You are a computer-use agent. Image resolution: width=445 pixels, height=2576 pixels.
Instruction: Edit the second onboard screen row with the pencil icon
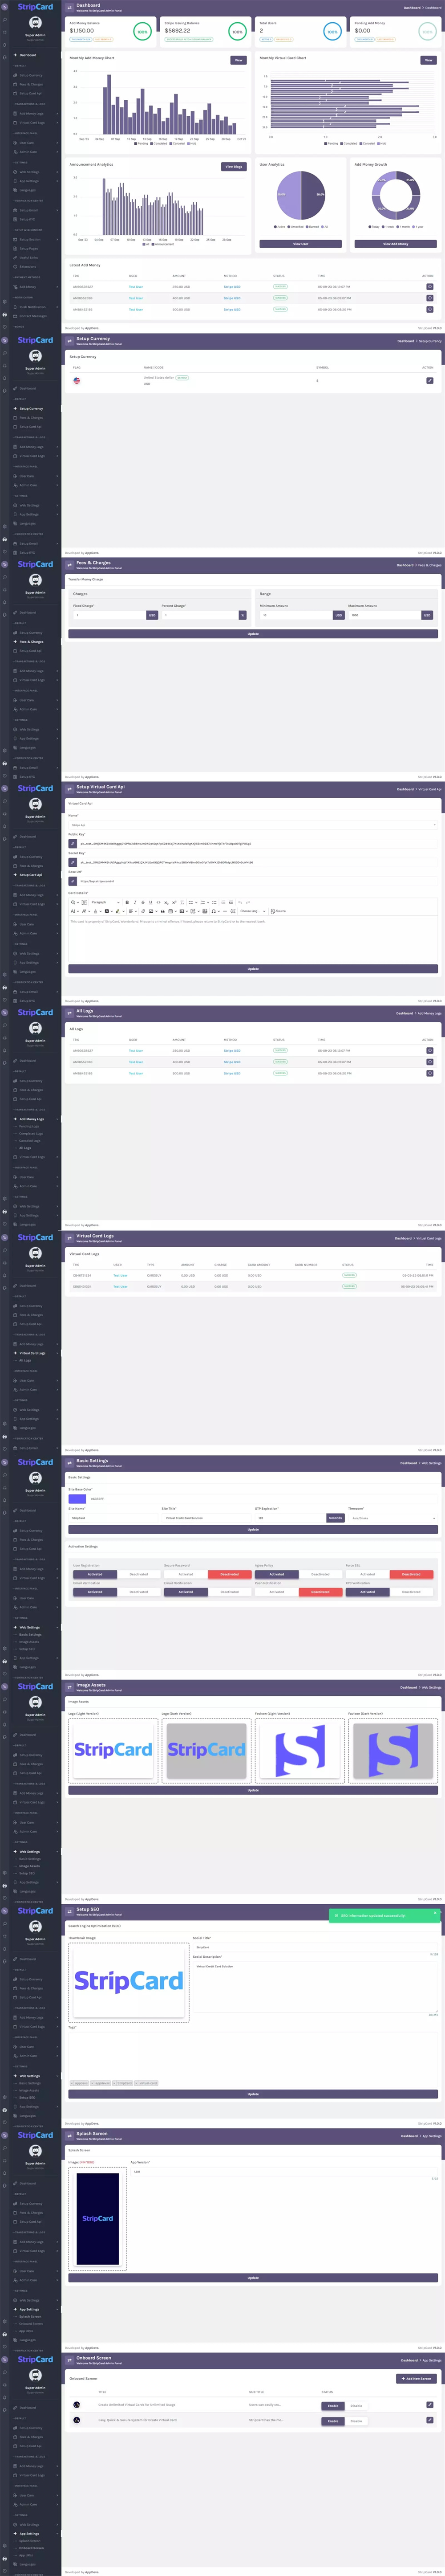[x=430, y=2421]
